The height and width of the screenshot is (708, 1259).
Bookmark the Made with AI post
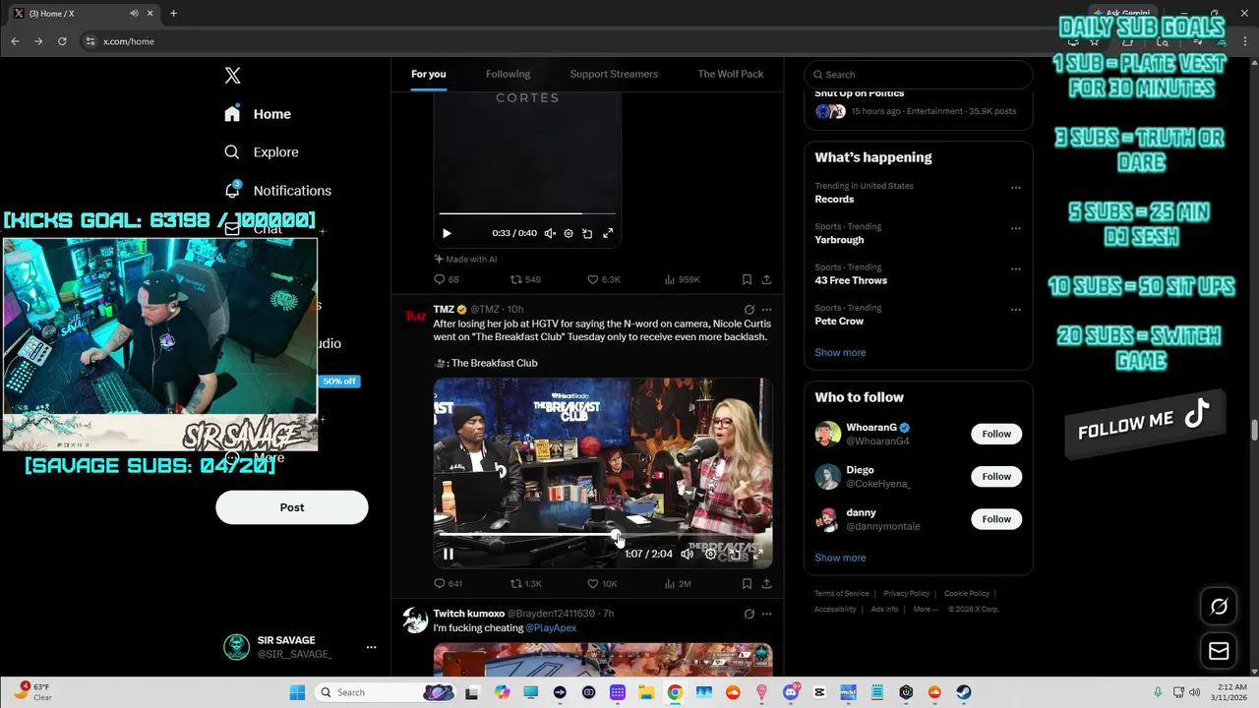click(x=747, y=279)
